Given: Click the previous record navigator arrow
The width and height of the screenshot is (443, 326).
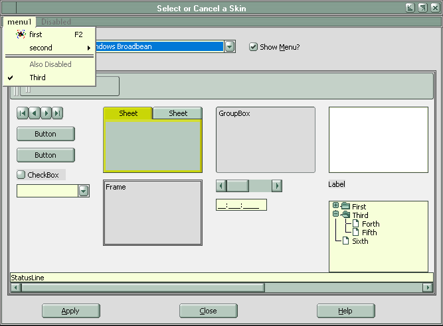Looking at the screenshot, I should click(35, 113).
